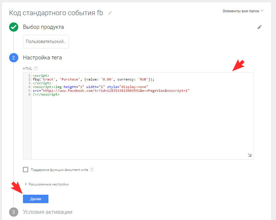276x220 pixels.
Task: Select the 'Пользовательский...' product tile
Action: (x=46, y=41)
